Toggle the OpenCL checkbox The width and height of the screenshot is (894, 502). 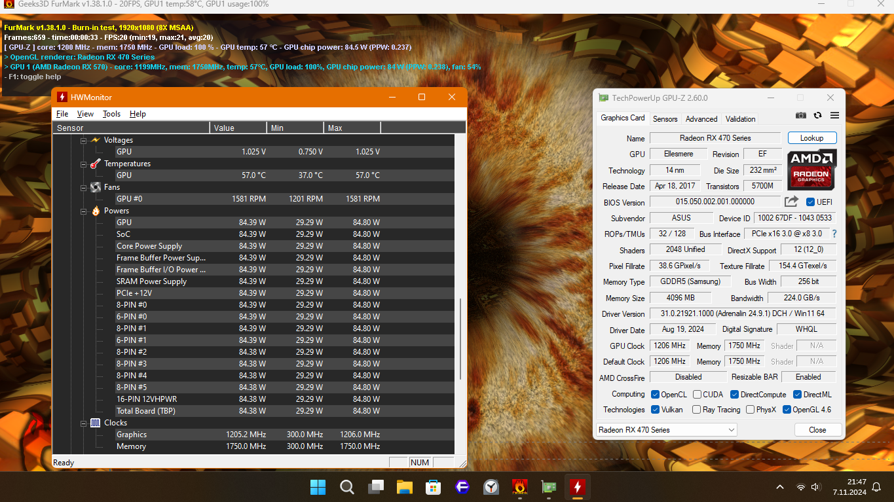655,395
